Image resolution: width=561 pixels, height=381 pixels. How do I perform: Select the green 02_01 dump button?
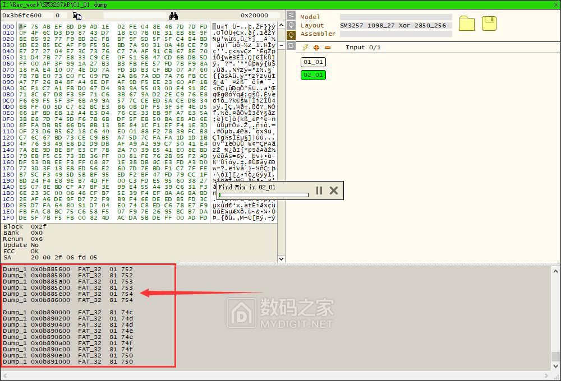[313, 75]
